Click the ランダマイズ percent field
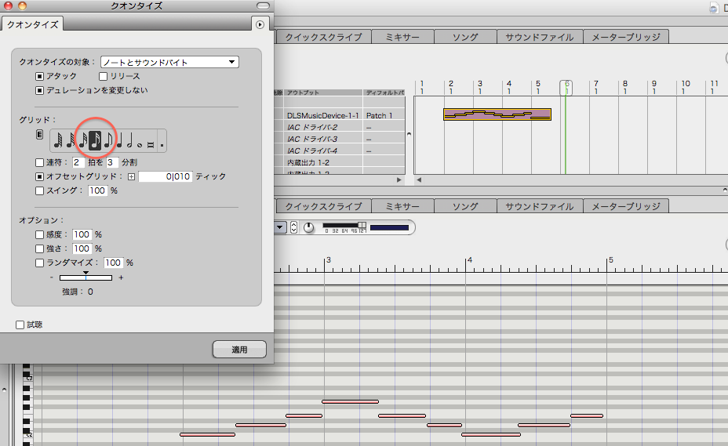Screen dimensions: 728x446 click(113, 263)
